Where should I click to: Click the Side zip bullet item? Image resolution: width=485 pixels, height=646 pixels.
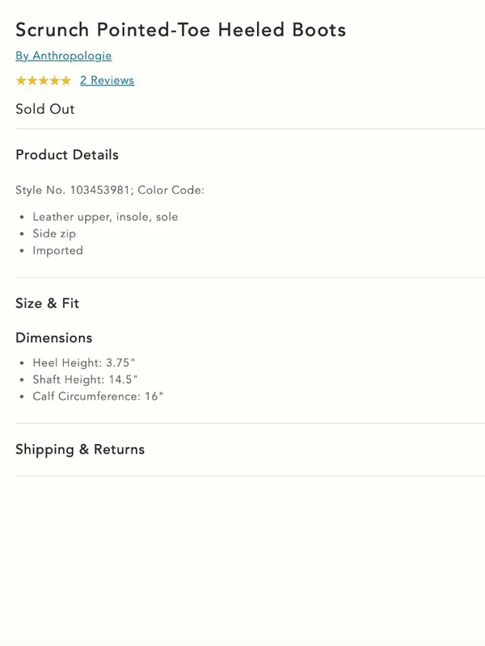pyautogui.click(x=54, y=233)
